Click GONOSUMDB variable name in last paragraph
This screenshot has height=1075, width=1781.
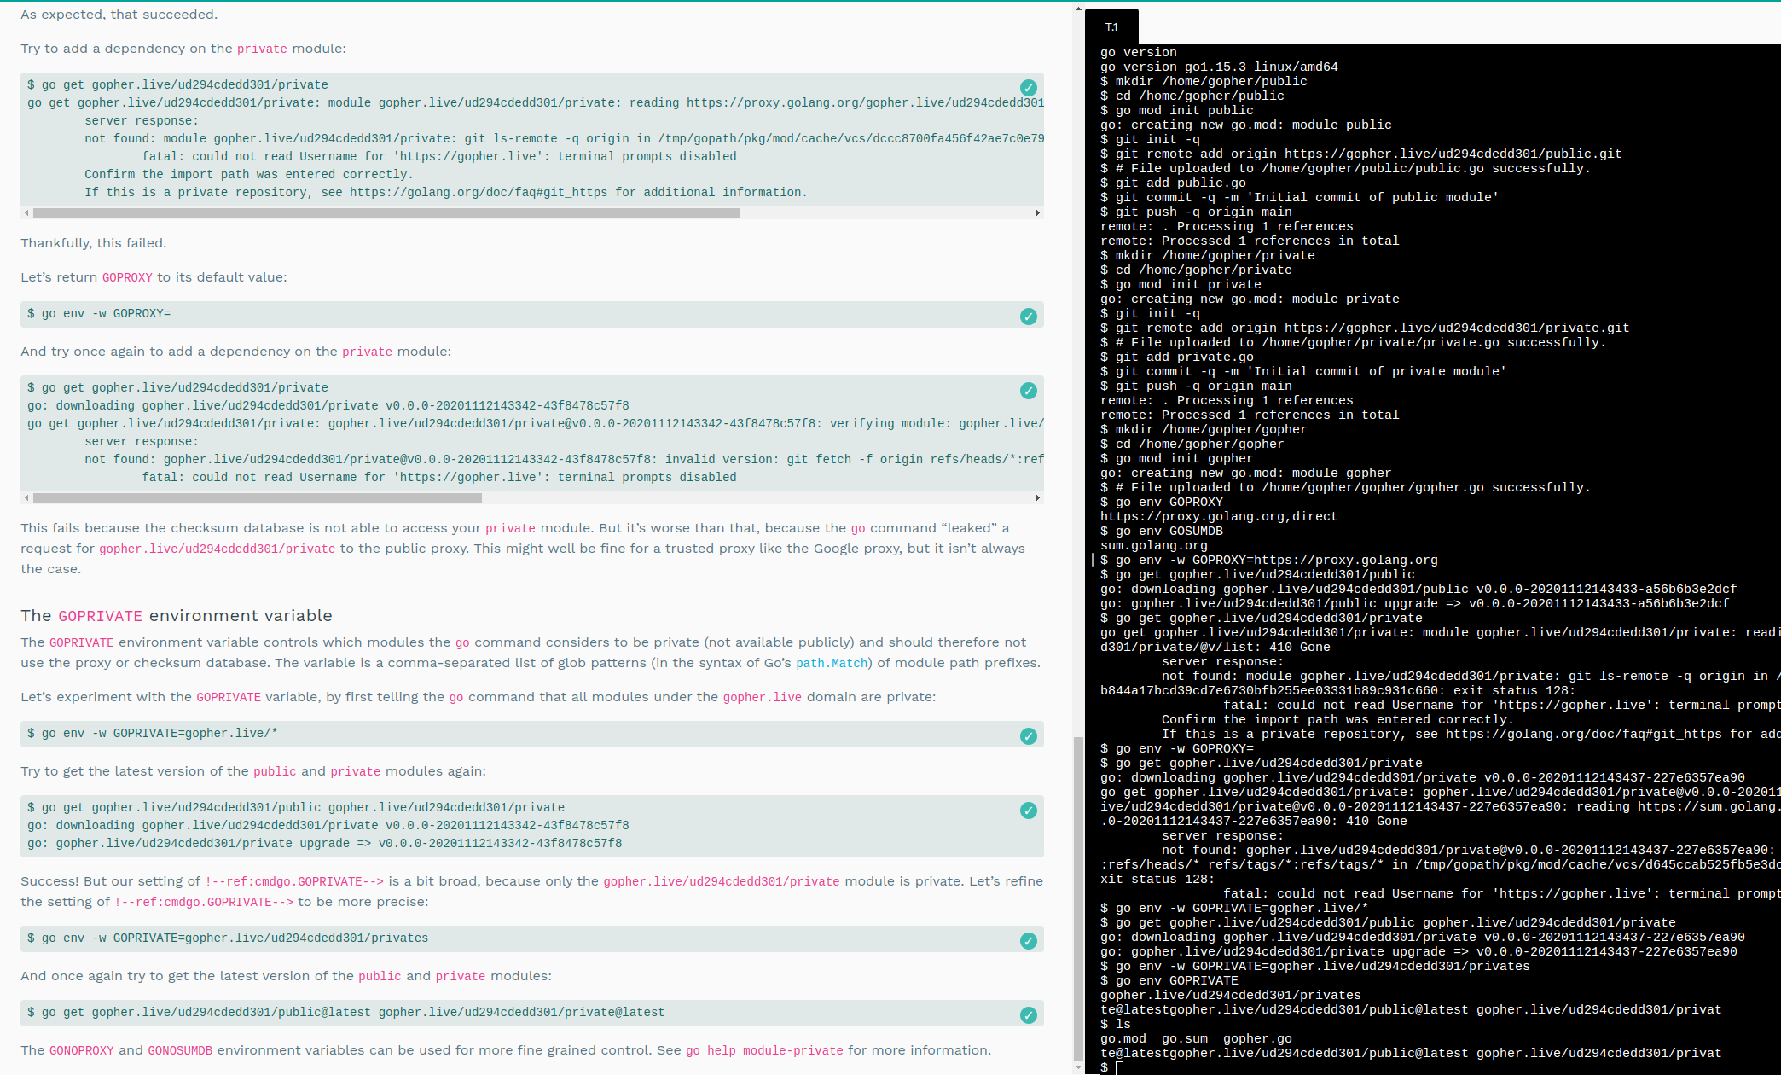coord(180,1050)
